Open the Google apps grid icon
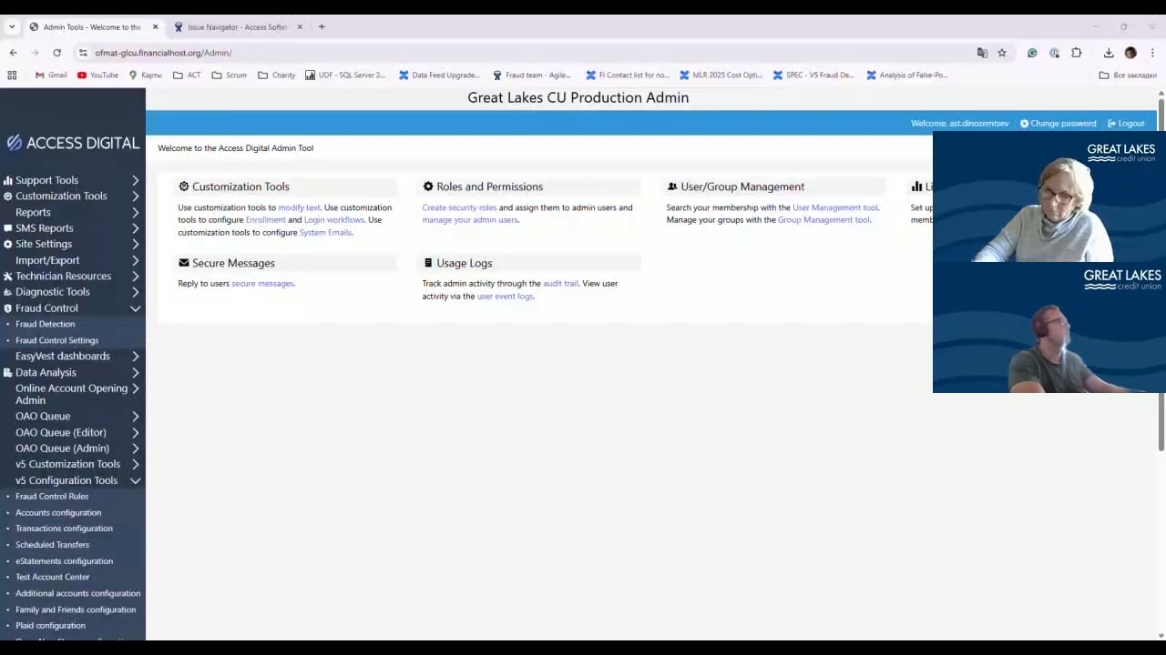 click(x=12, y=76)
